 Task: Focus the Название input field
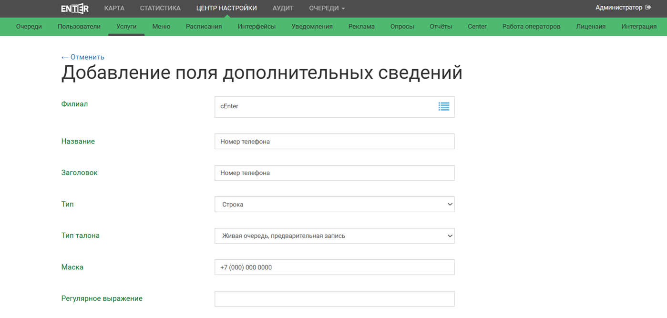pos(334,142)
